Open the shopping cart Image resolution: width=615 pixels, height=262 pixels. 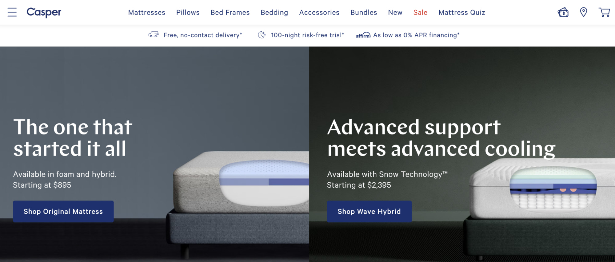(604, 12)
